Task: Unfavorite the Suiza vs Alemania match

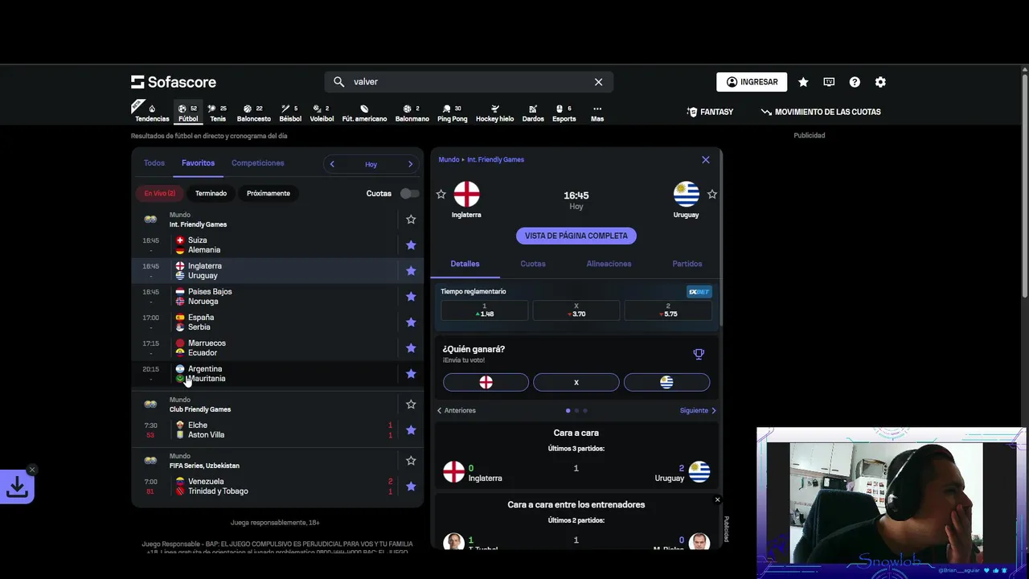Action: tap(411, 245)
